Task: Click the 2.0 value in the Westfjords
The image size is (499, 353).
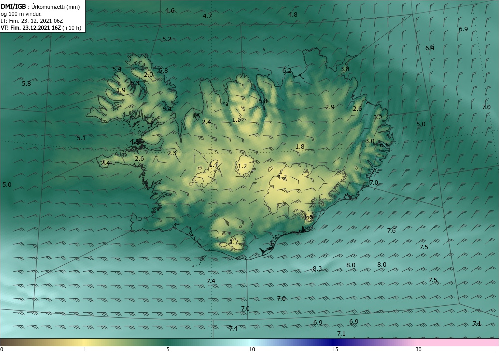Action: (148, 75)
